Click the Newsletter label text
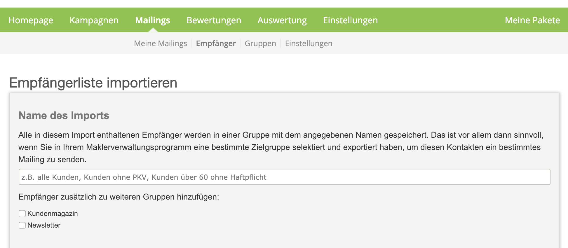This screenshot has width=568, height=248. click(x=44, y=225)
